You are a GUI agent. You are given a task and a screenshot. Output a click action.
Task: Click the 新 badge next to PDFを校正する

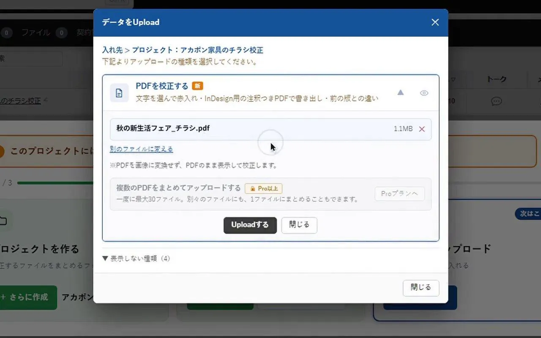197,86
